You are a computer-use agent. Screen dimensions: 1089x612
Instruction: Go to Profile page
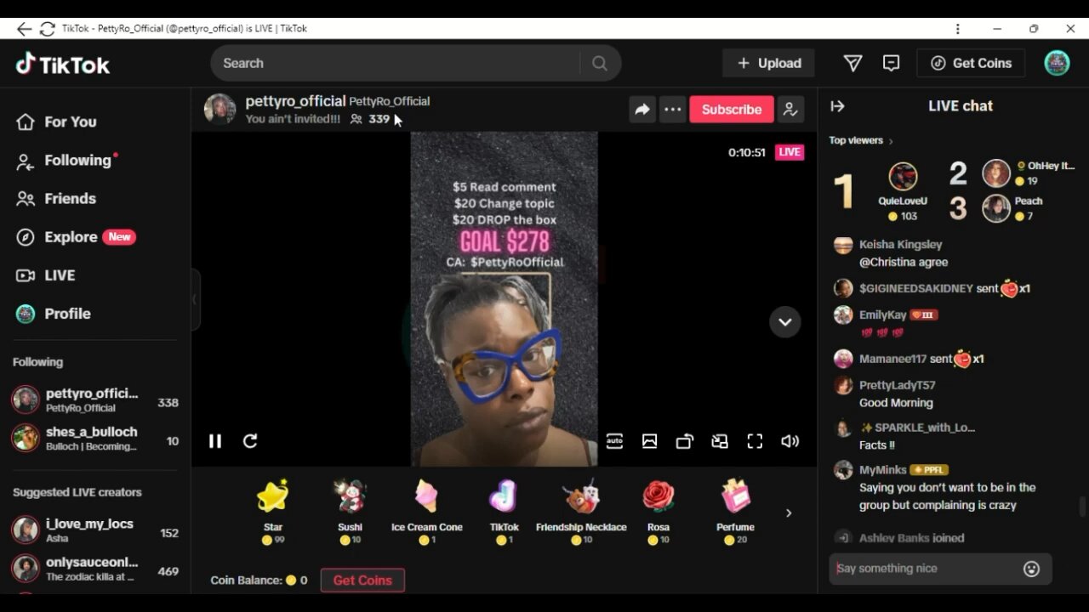click(54, 314)
